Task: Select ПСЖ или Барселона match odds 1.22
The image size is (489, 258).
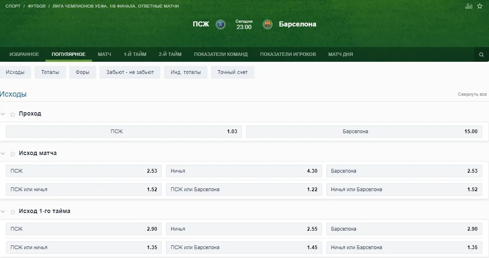Action: (244, 190)
